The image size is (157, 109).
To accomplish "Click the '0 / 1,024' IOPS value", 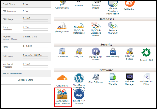I will (x=27, y=46).
